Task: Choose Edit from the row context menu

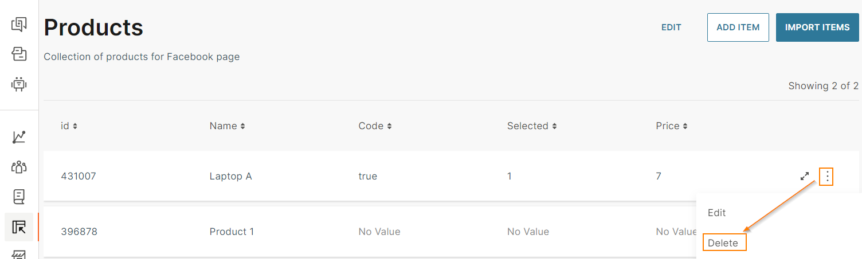Action: (717, 213)
